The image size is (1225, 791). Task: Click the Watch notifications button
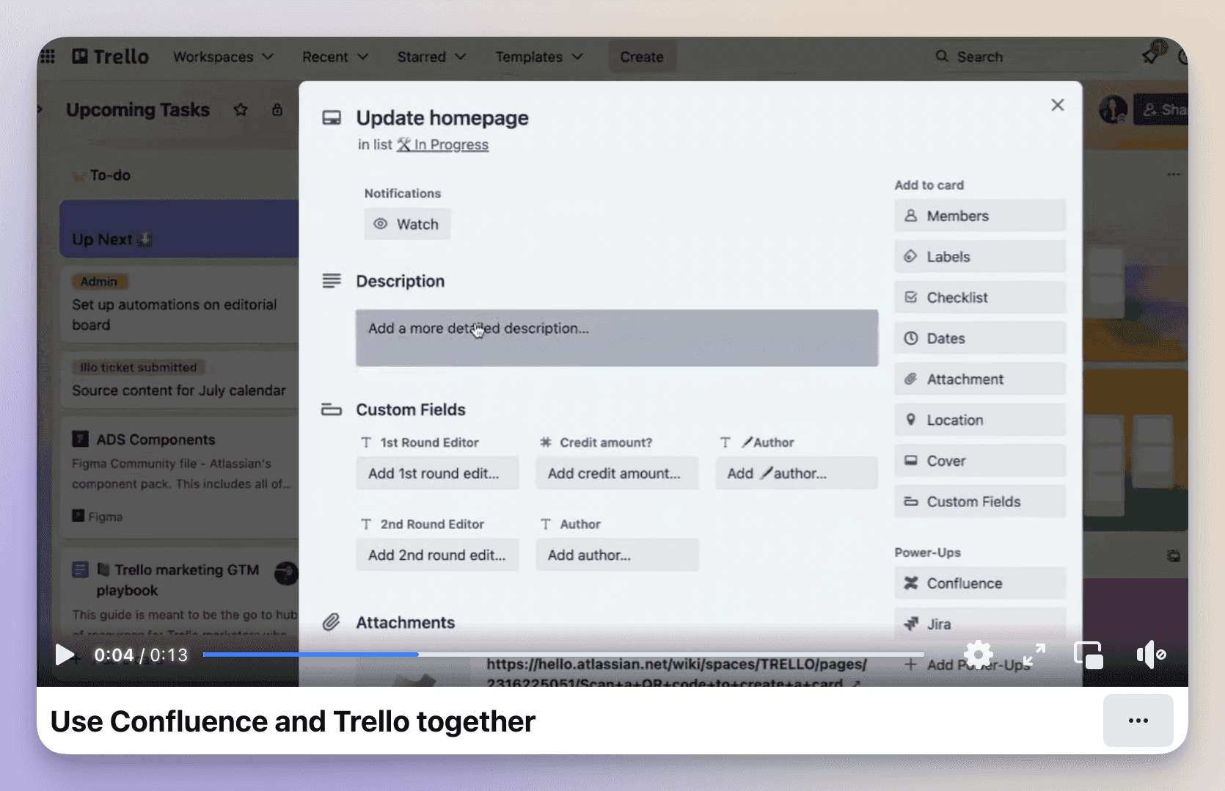click(407, 224)
